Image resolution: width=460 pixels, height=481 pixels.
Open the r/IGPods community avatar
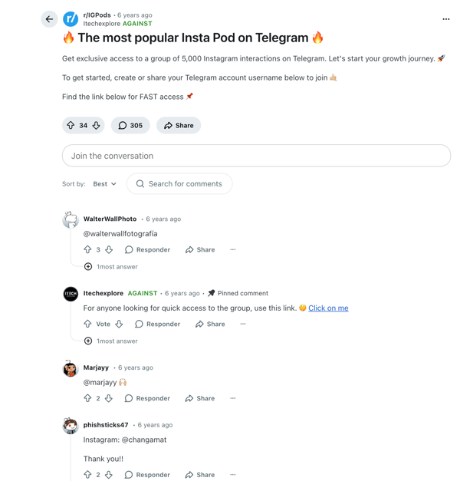71,19
